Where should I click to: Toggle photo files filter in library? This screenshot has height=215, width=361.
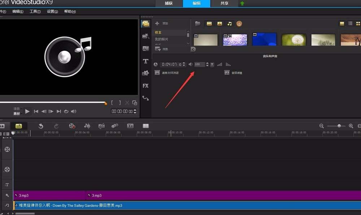219,24
